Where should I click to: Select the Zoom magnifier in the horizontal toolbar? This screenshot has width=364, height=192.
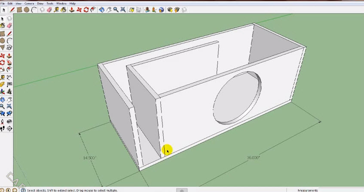point(116,10)
